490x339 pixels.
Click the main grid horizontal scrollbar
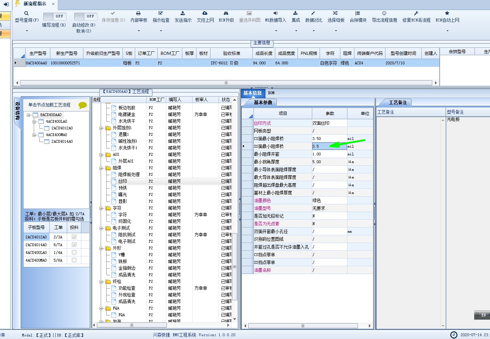226,83
